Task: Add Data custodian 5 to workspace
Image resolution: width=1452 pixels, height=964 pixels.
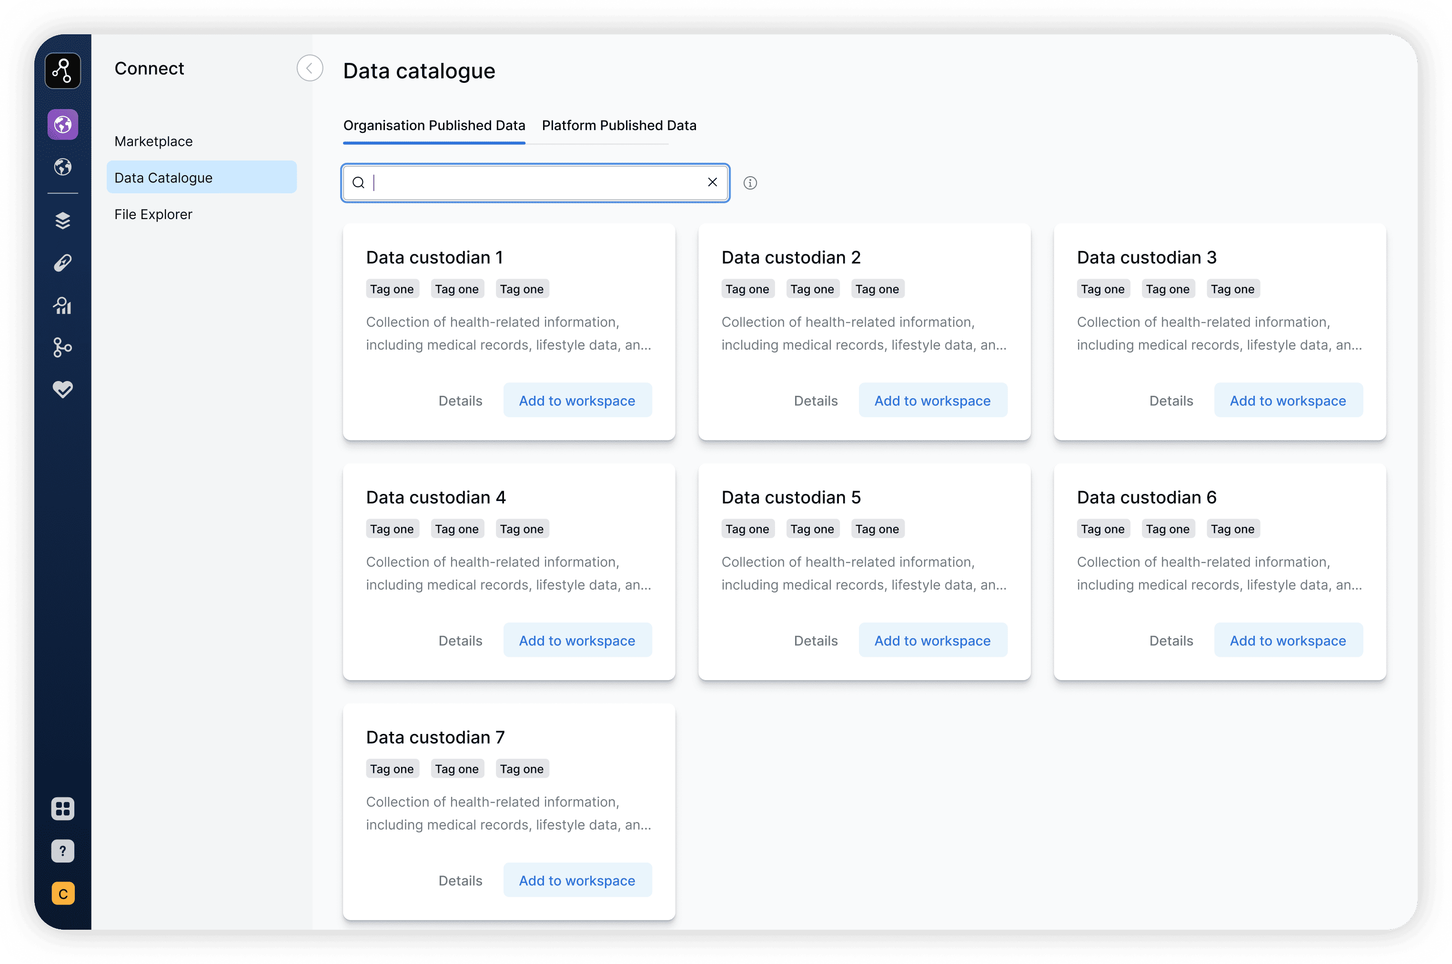Action: [x=933, y=641]
